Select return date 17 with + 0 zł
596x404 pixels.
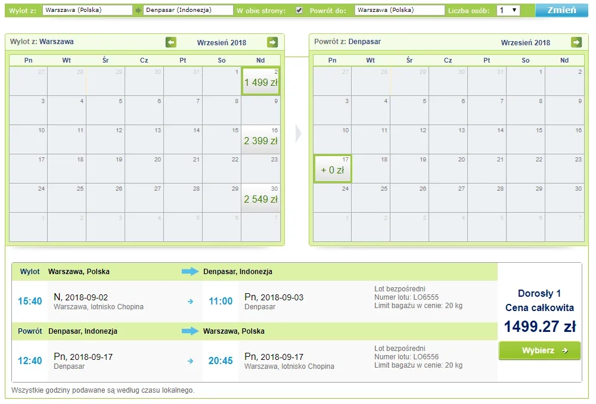coord(333,169)
